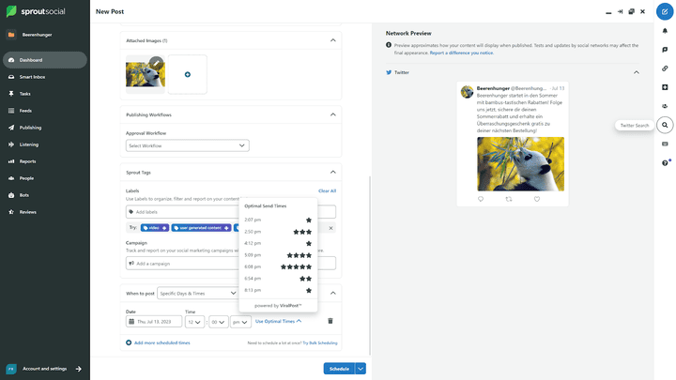Open the am/pm dropdown
This screenshot has width=676, height=380.
(240, 322)
